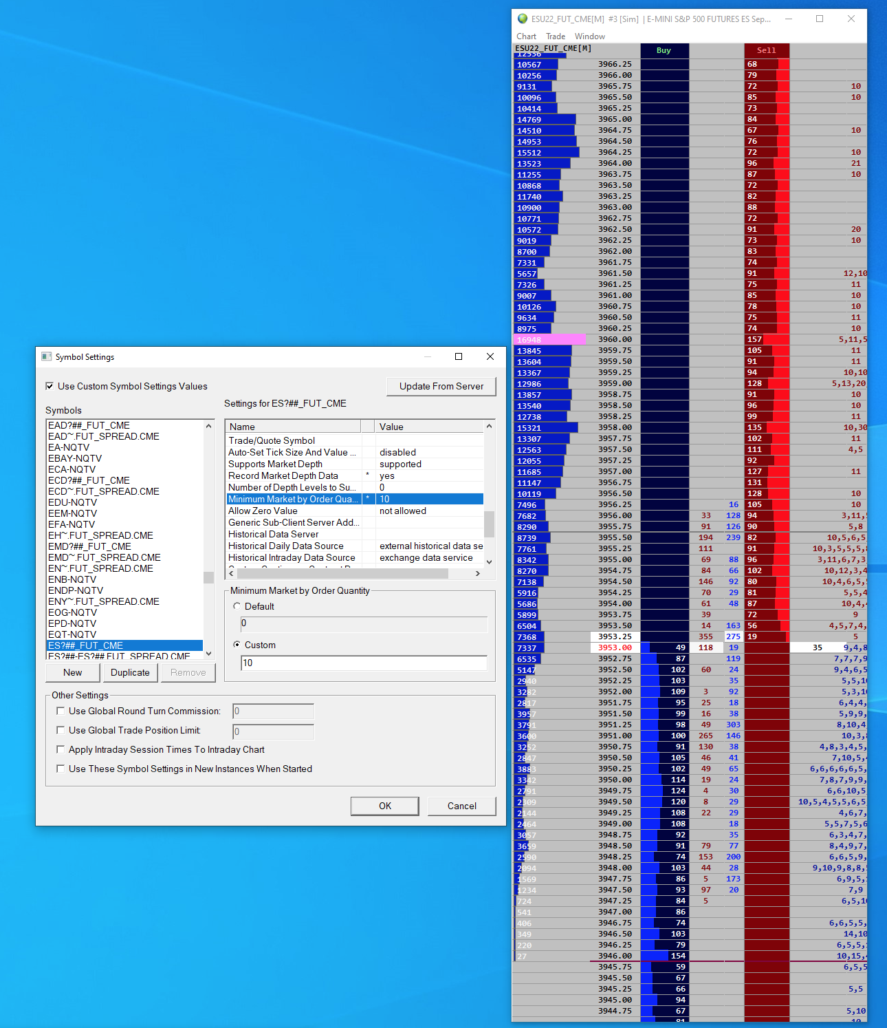This screenshot has height=1028, width=887.
Task: Click the green globe icon in DOM title bar
Action: pyautogui.click(x=523, y=19)
